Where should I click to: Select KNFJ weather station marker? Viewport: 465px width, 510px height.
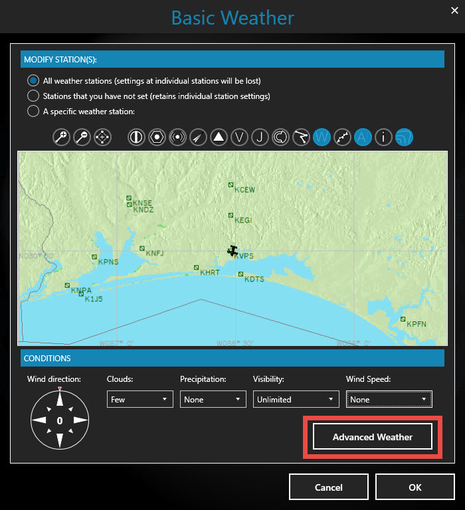tap(142, 248)
